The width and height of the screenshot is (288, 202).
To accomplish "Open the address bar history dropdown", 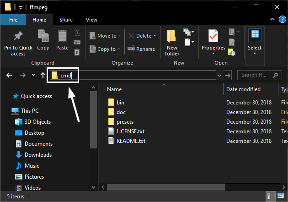I will (219, 75).
